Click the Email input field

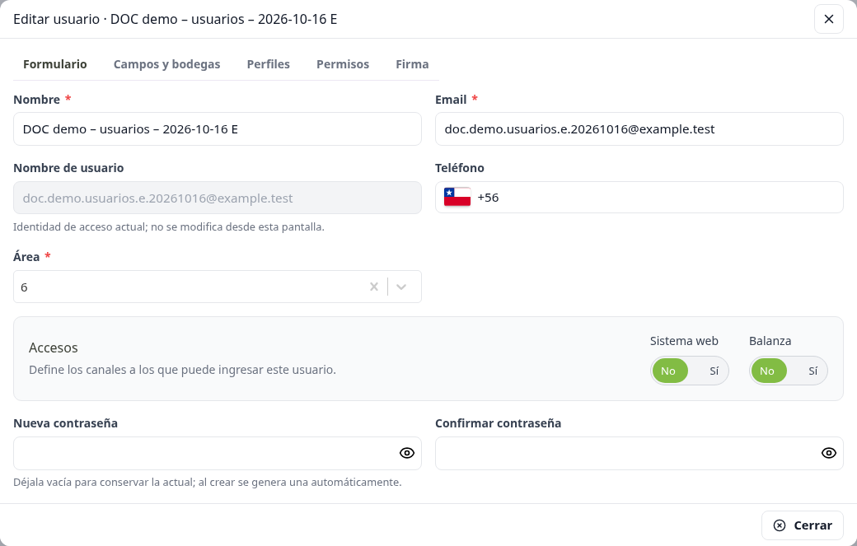pyautogui.click(x=639, y=128)
